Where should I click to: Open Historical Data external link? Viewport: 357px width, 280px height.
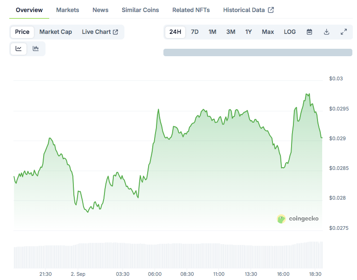[248, 10]
